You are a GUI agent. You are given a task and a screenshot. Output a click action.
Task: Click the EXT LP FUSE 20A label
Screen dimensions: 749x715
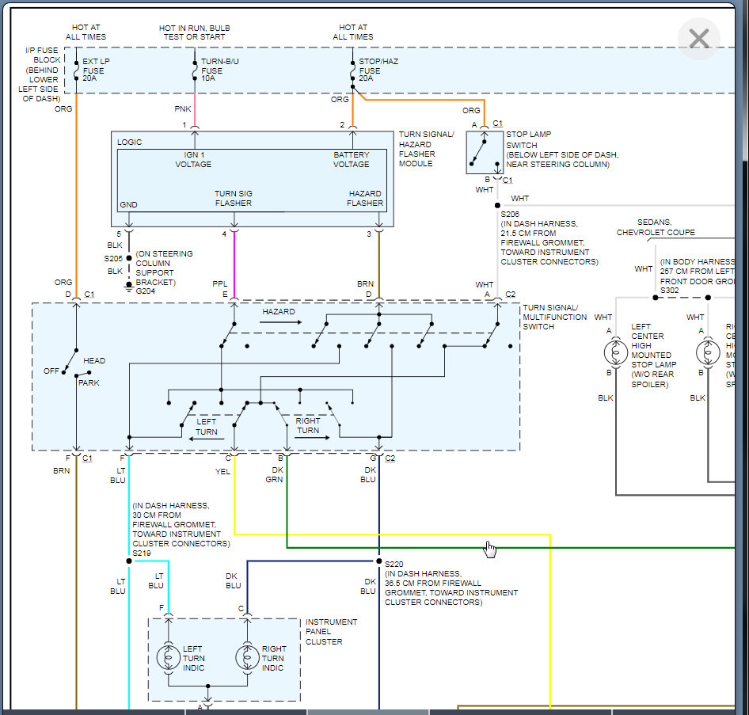[96, 70]
